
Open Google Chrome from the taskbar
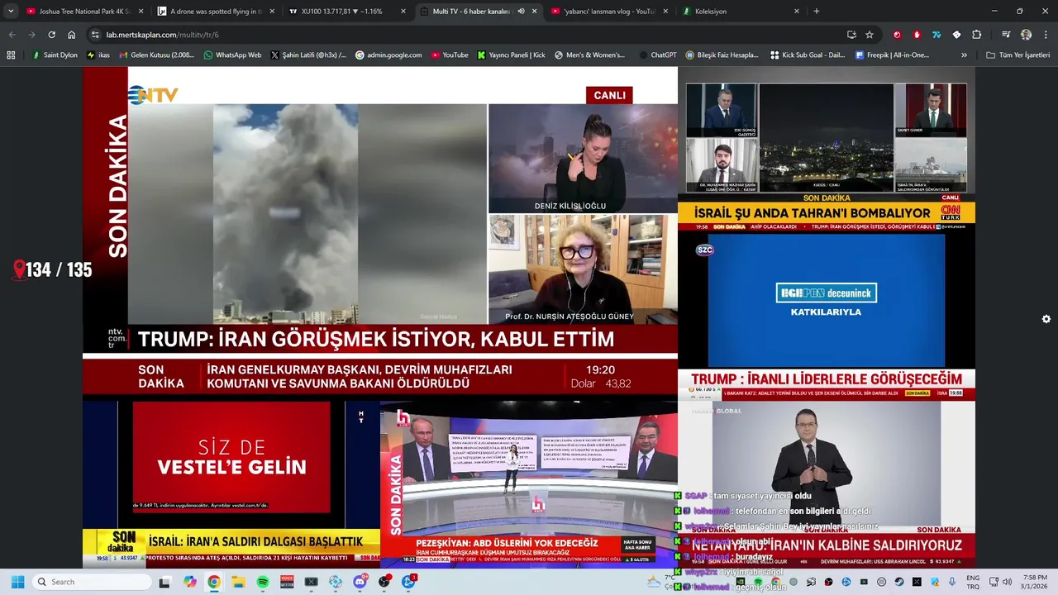coord(214,582)
